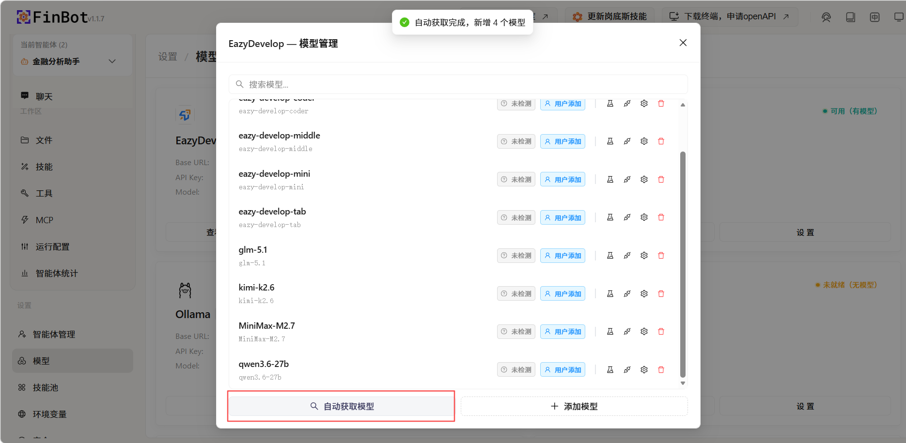The width and height of the screenshot is (906, 443).
Task: Click the 未检测 tag for glm-5.1
Action: pos(516,256)
